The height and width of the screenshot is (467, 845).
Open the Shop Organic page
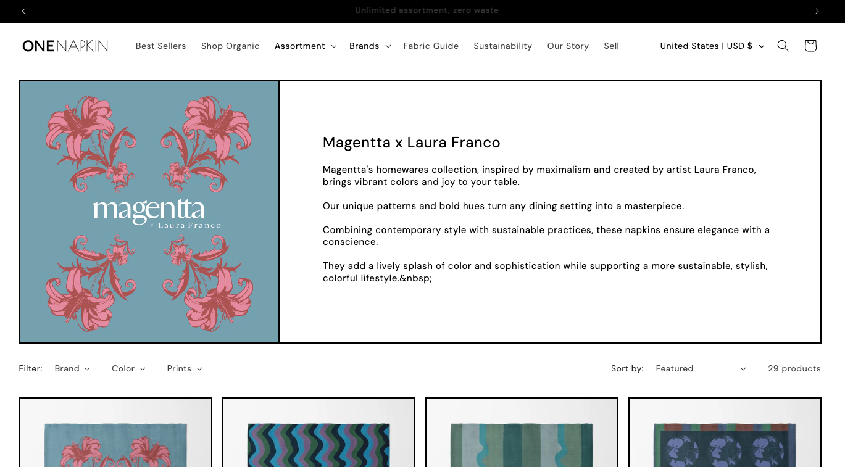(x=230, y=46)
